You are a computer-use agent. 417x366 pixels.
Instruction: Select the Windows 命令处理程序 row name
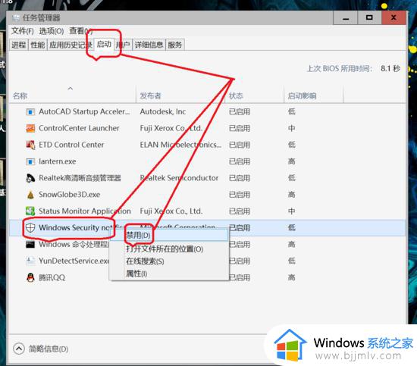point(74,244)
